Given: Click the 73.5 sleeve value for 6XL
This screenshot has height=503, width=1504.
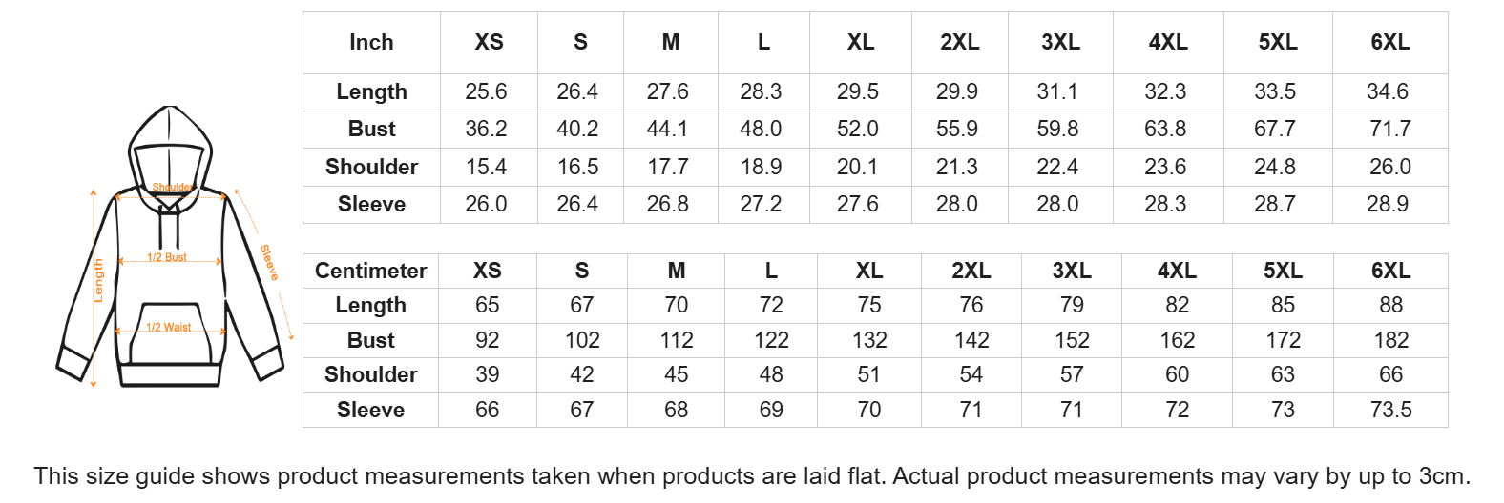Looking at the screenshot, I should coord(1390,410).
